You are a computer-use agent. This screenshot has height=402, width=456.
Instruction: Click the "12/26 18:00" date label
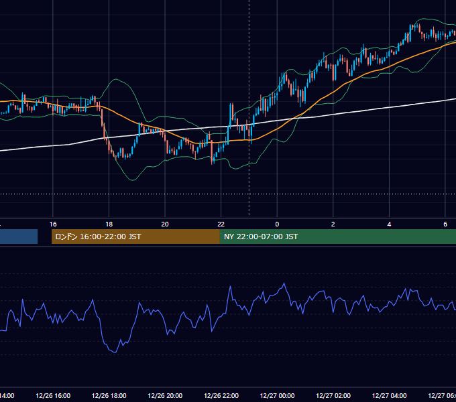point(109,396)
